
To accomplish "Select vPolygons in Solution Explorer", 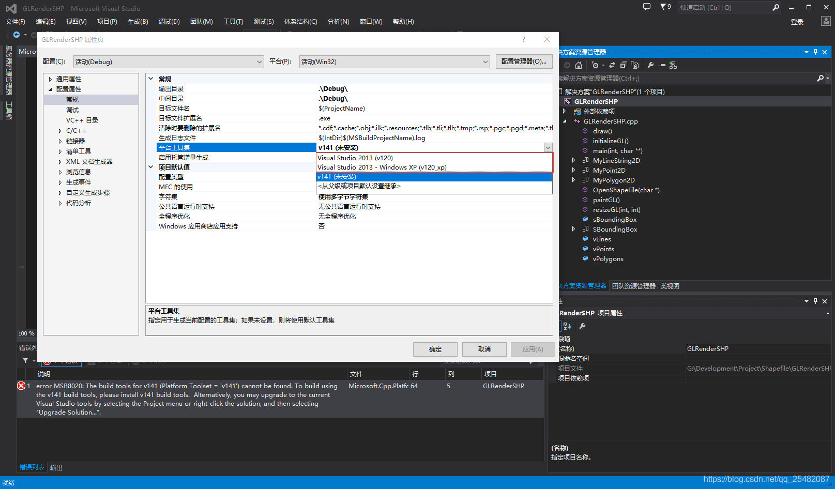I will tap(608, 259).
